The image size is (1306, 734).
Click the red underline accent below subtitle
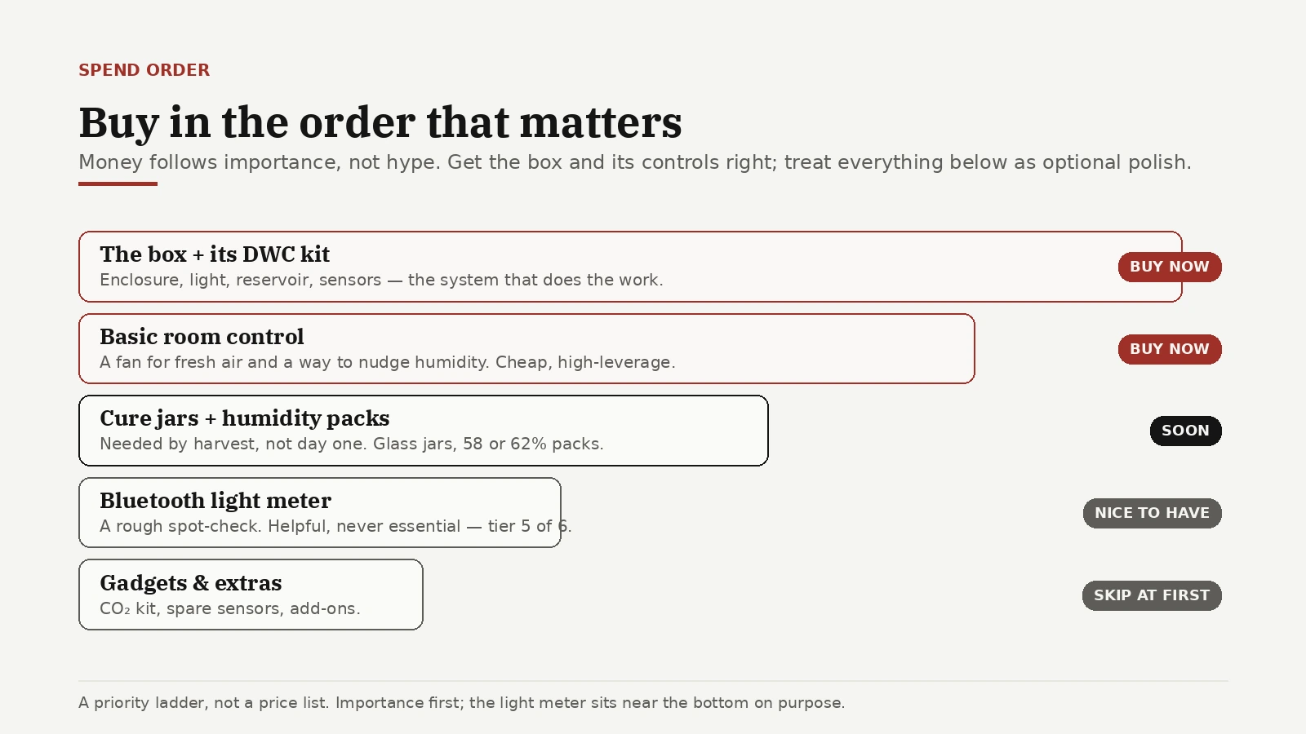pyautogui.click(x=118, y=183)
